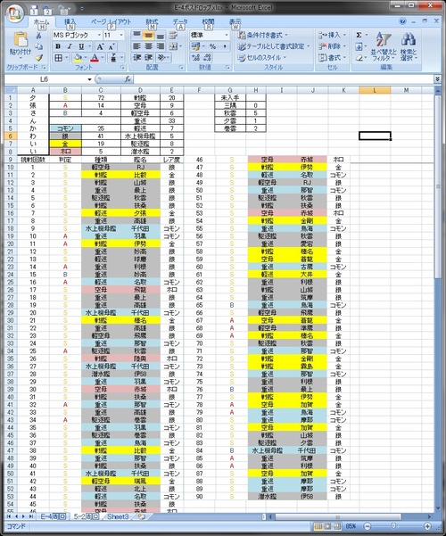
Task: Click the increase decimal places icon
Action: [x=196, y=57]
